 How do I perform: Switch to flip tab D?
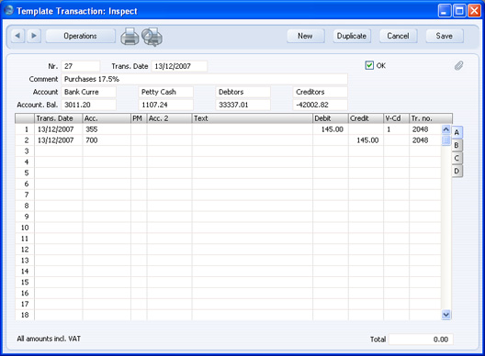point(457,171)
